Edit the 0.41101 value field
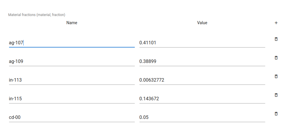This screenshot has width=290, height=137. tap(202, 43)
